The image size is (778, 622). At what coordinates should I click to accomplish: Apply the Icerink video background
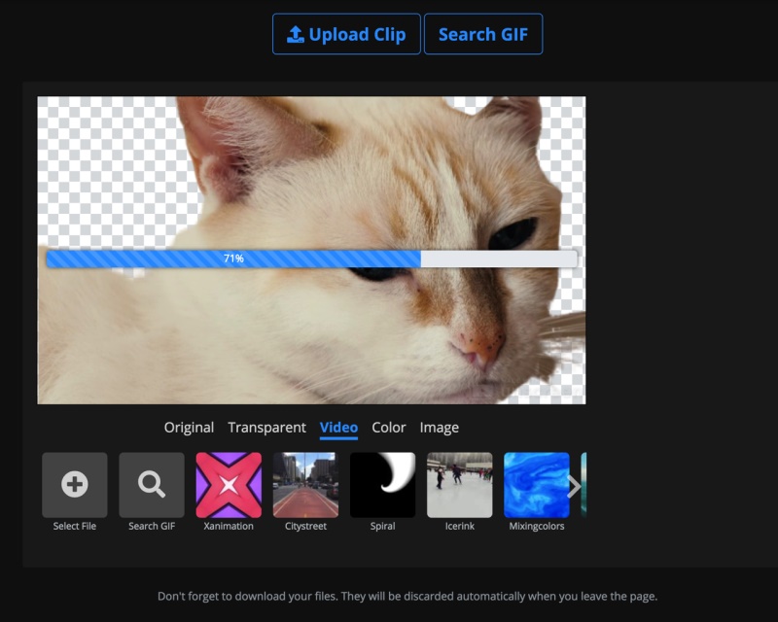tap(459, 484)
